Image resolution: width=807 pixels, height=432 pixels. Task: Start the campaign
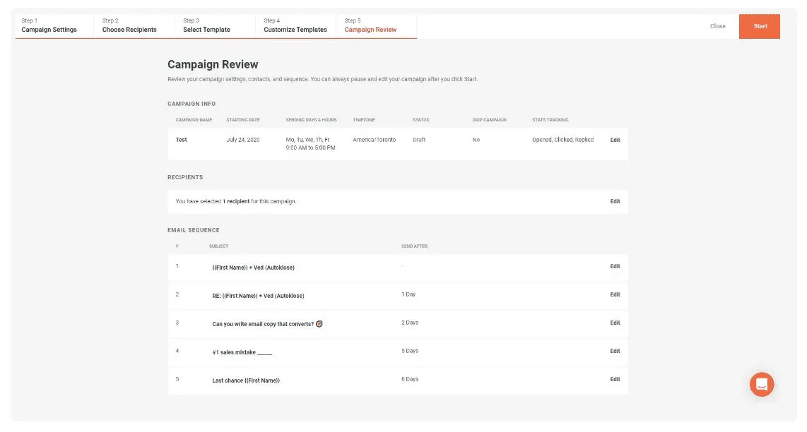[x=760, y=25]
